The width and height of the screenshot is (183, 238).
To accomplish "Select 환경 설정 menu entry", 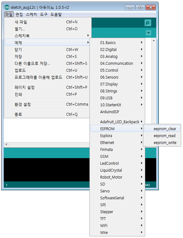I will click(47, 104).
